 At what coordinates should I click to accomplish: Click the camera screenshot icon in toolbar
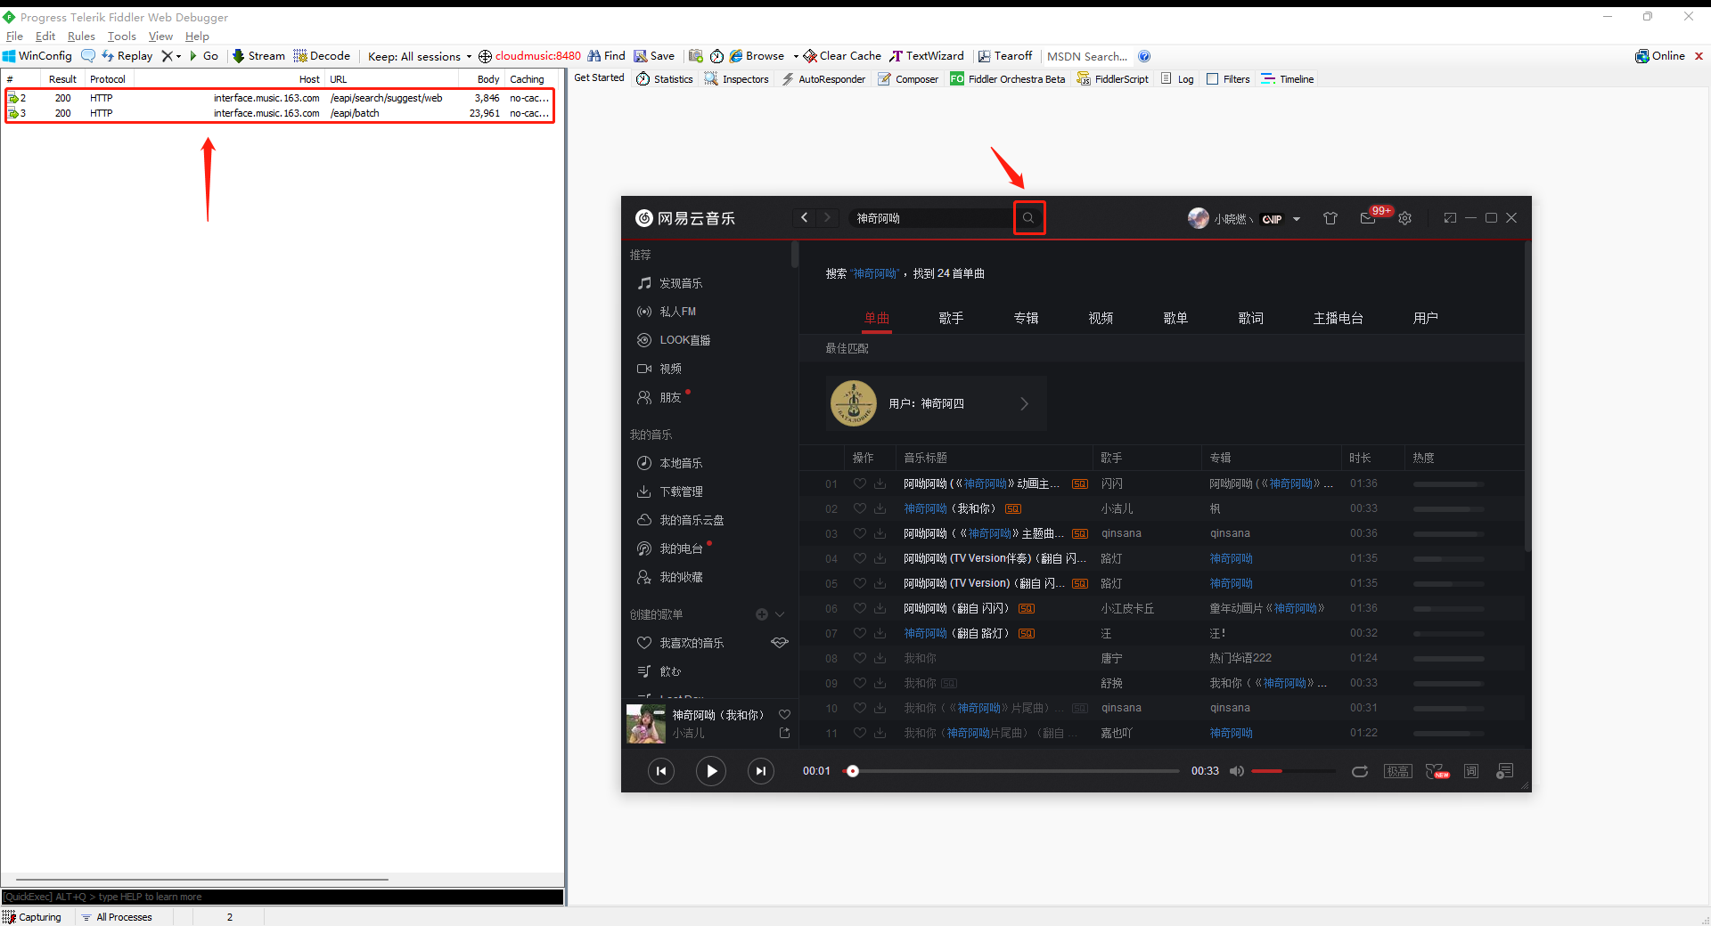click(696, 56)
